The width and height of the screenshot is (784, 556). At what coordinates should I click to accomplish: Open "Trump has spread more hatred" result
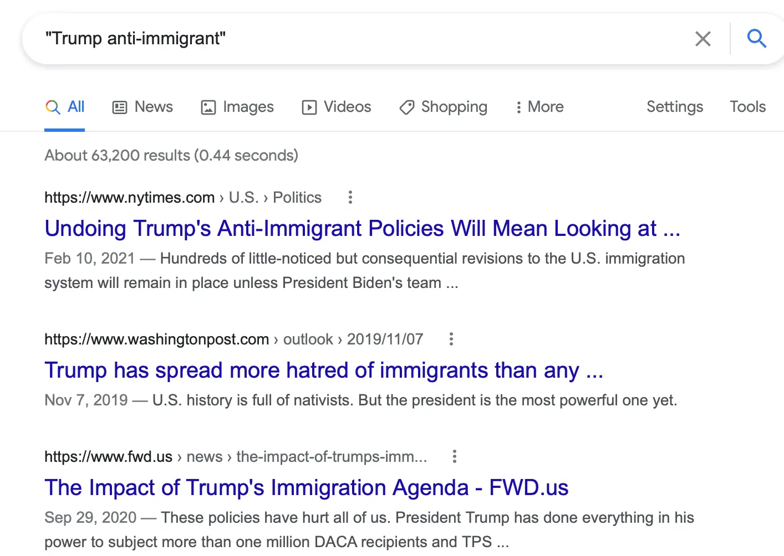point(324,370)
